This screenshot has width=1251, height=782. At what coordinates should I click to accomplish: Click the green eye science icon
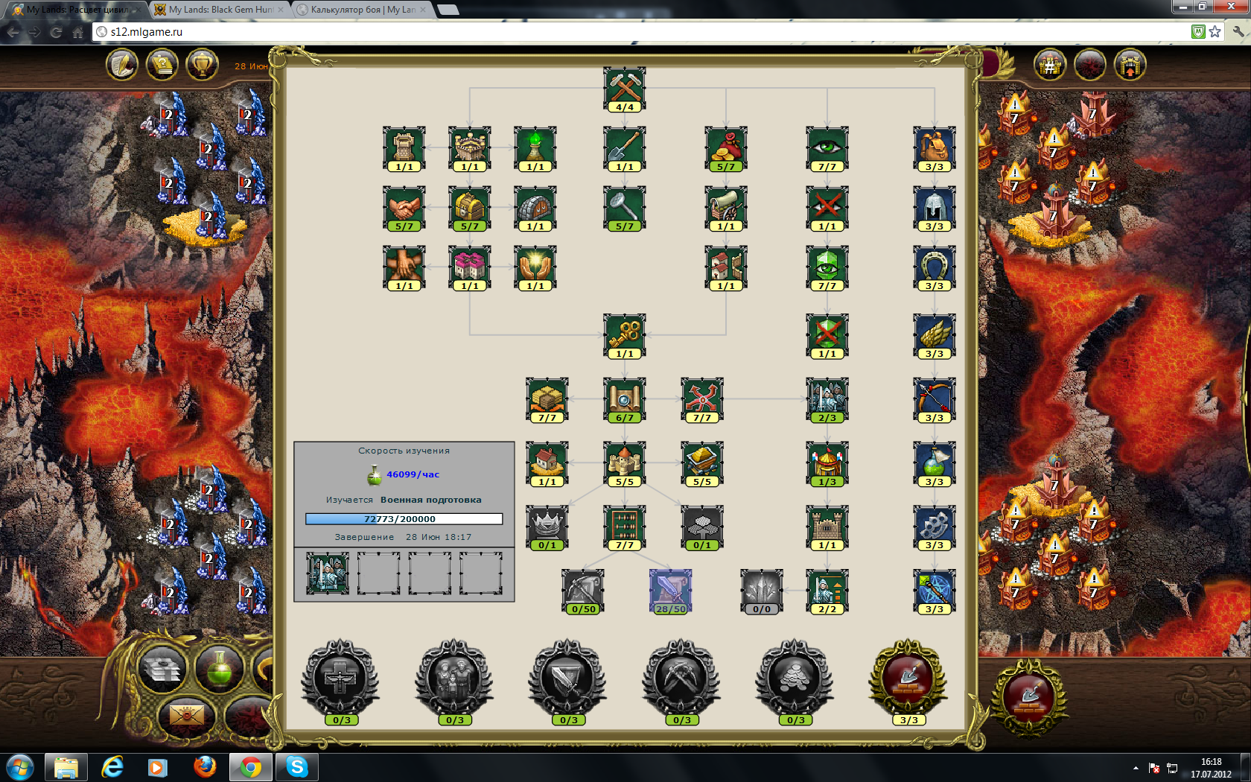point(827,147)
